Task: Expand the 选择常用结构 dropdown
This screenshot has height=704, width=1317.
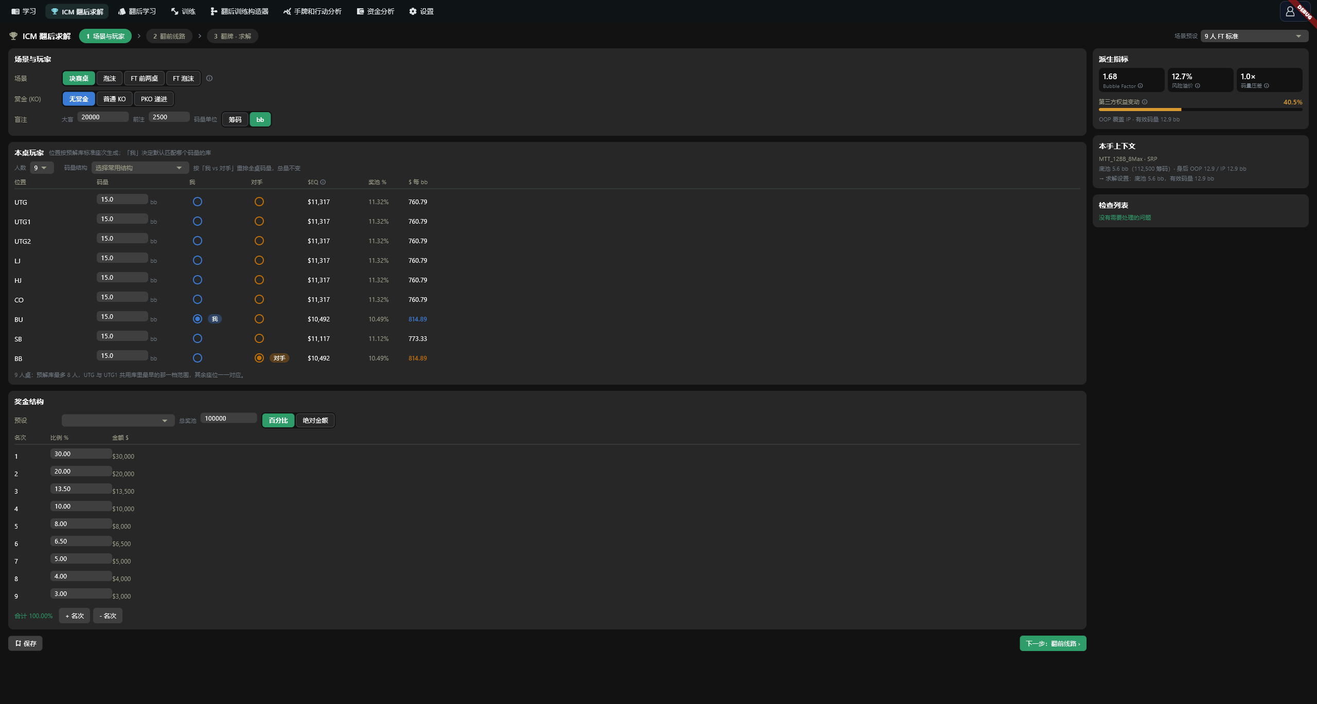Action: [x=139, y=168]
